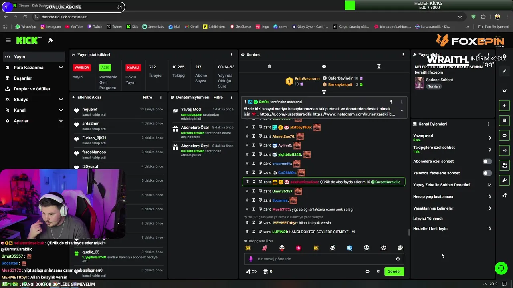
Task: Click the SA emote in emote row
Action: [248, 248]
